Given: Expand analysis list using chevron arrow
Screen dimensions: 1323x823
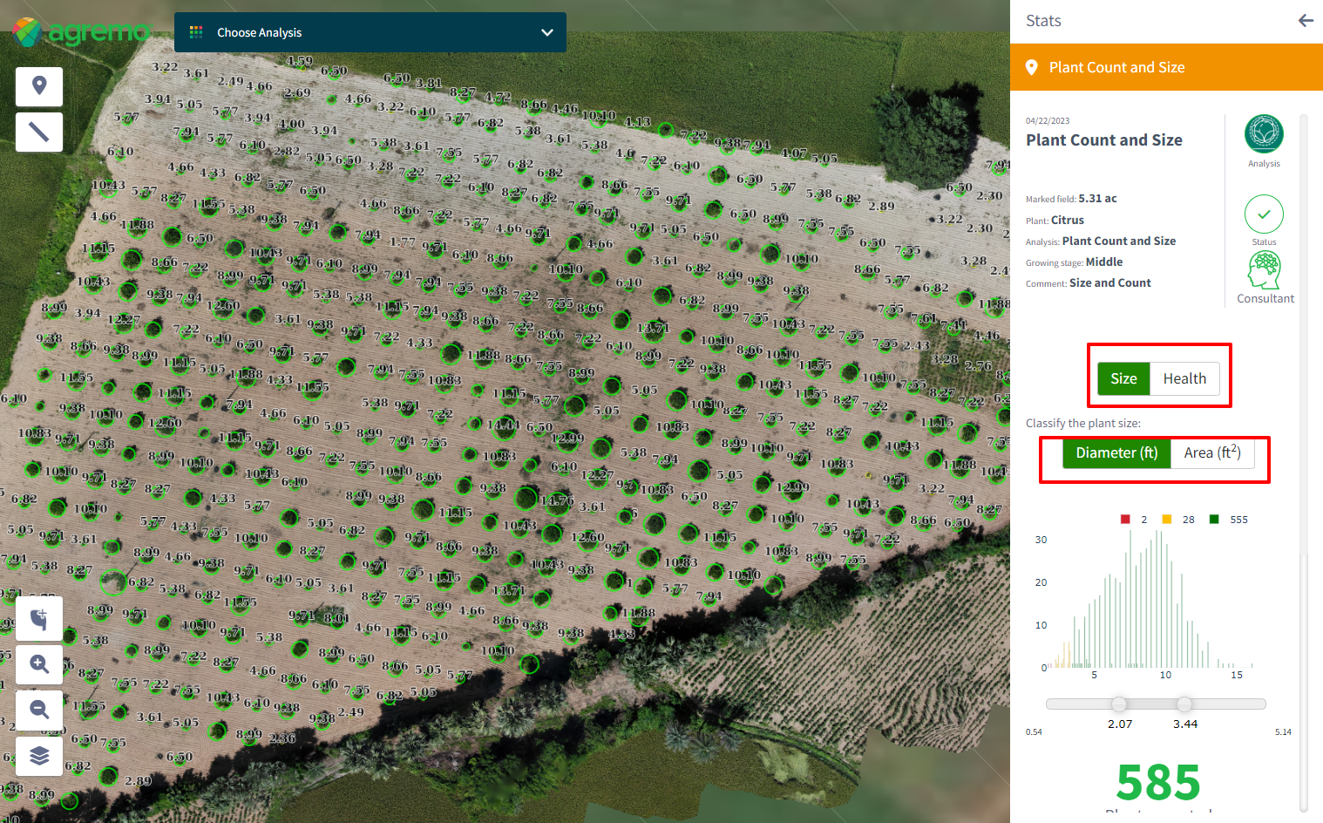Looking at the screenshot, I should point(547,32).
